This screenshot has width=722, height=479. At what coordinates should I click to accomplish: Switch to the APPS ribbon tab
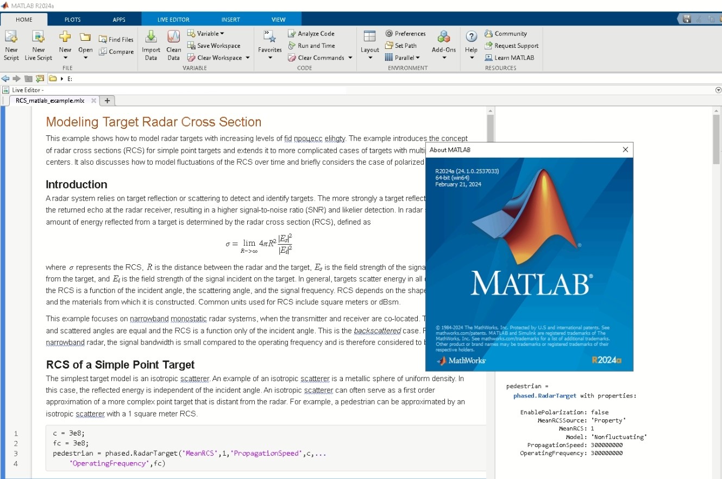point(119,20)
